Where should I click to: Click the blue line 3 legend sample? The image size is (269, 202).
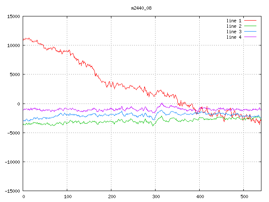tap(251, 32)
